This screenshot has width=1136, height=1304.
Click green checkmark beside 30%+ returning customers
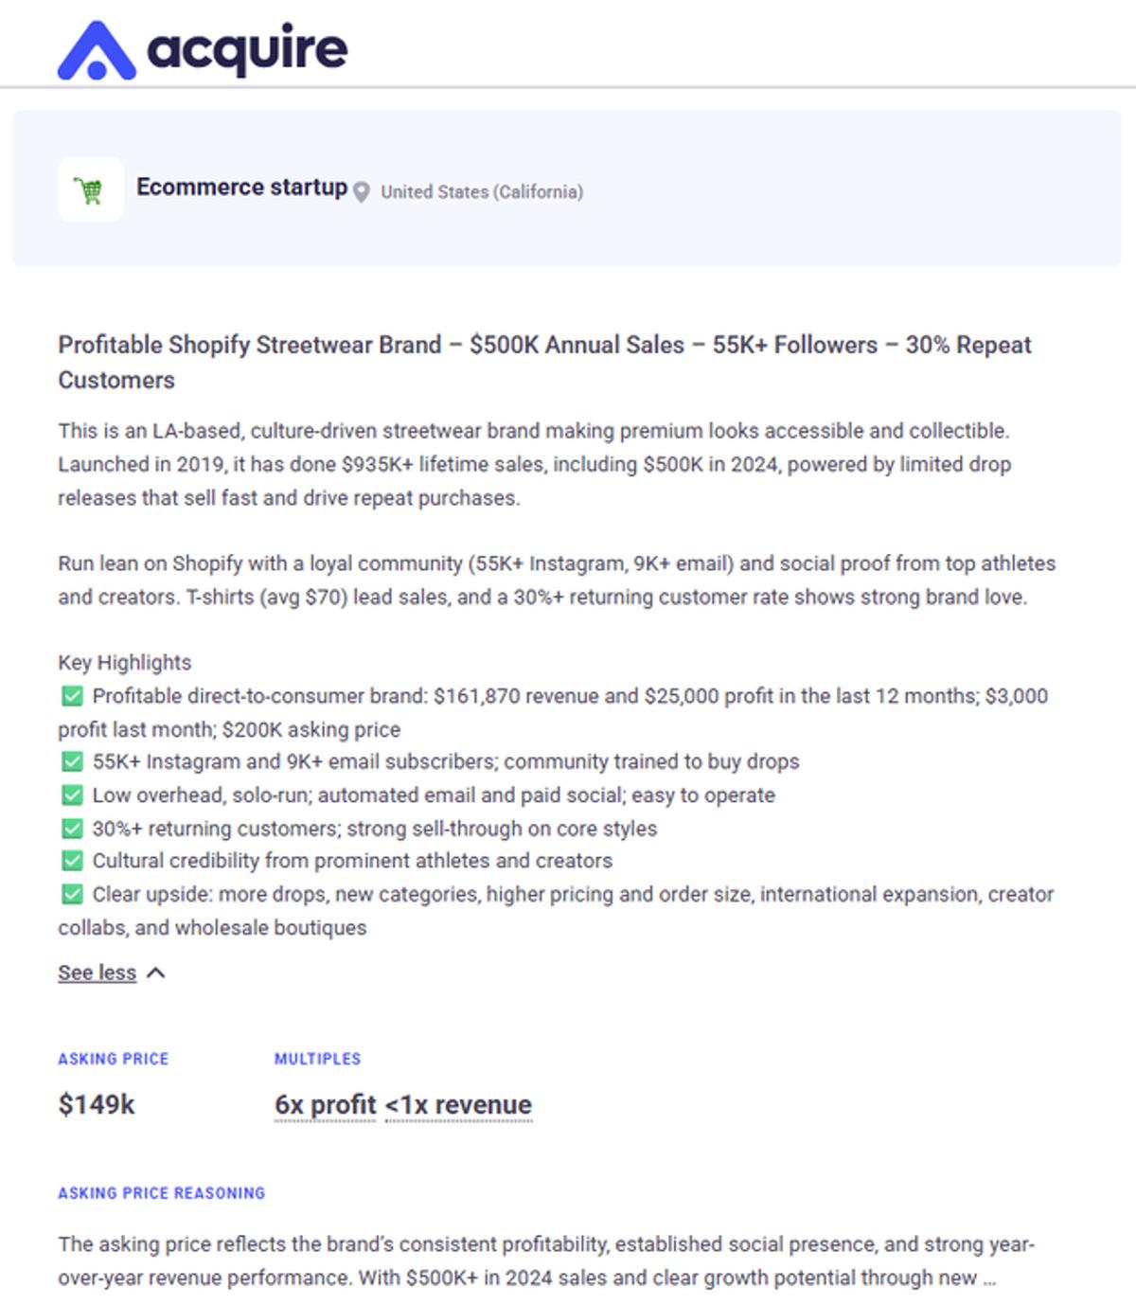pyautogui.click(x=72, y=829)
